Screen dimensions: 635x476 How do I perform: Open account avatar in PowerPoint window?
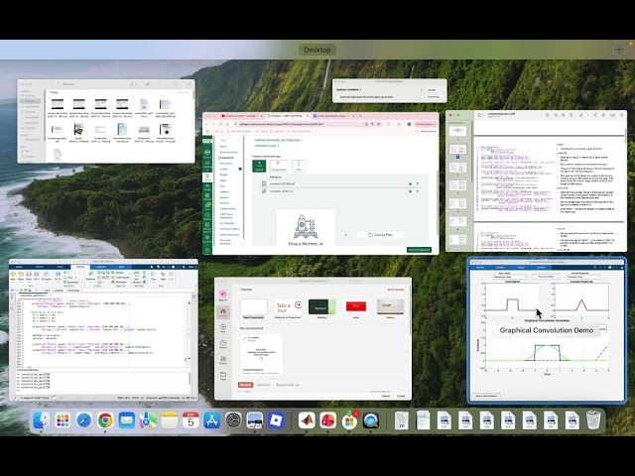tap(223, 295)
